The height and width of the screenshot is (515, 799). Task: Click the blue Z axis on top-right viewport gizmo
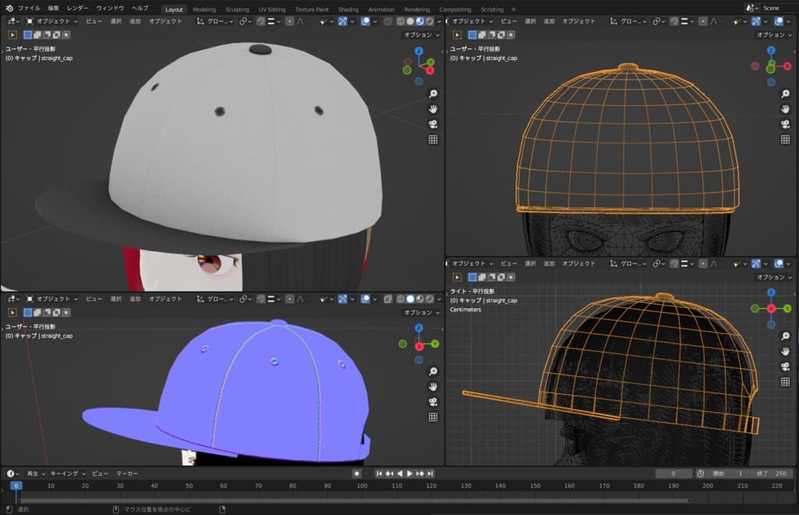coord(771,51)
